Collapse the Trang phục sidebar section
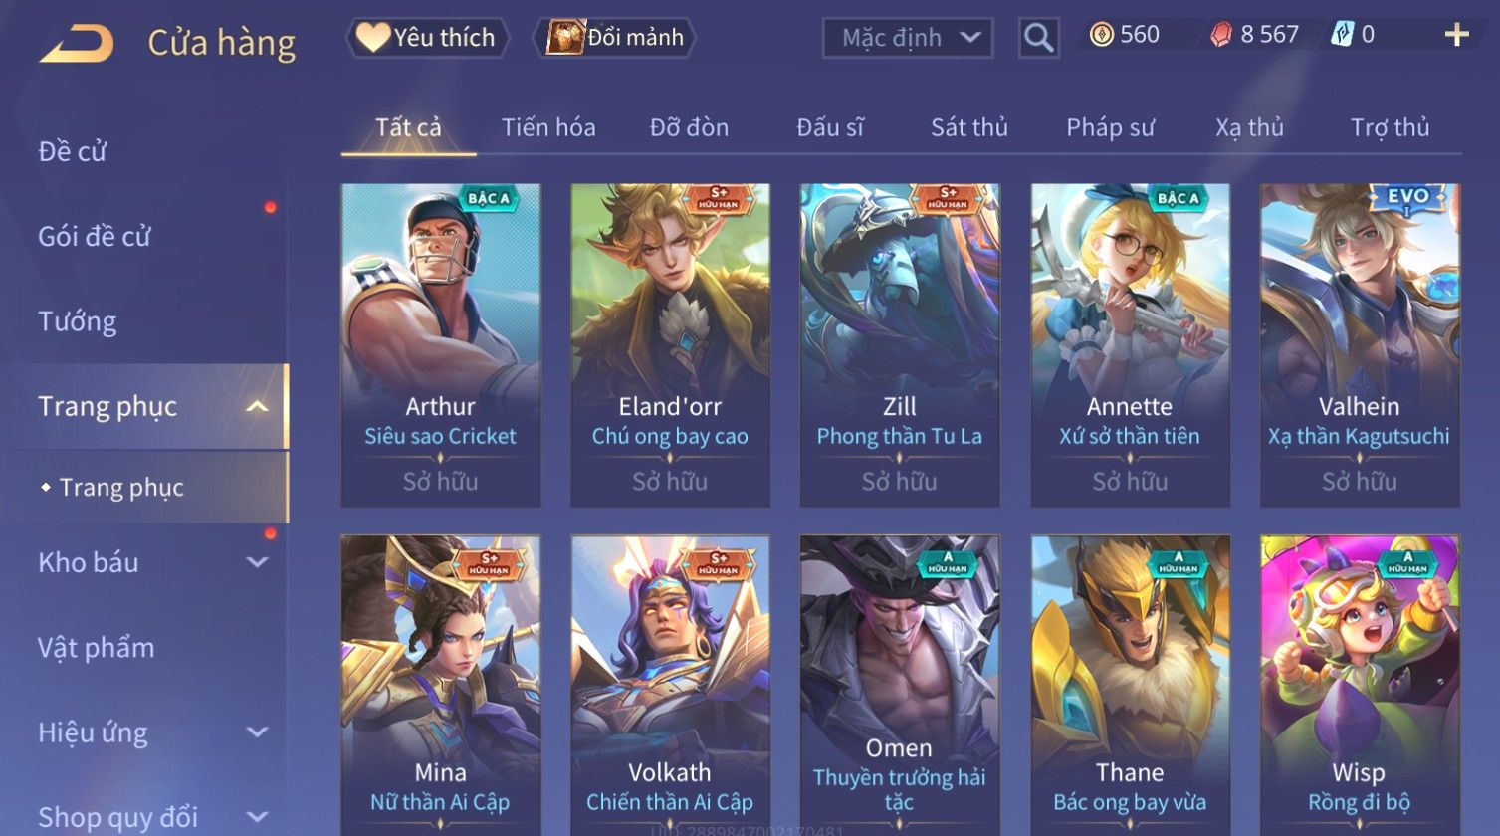 tap(257, 406)
